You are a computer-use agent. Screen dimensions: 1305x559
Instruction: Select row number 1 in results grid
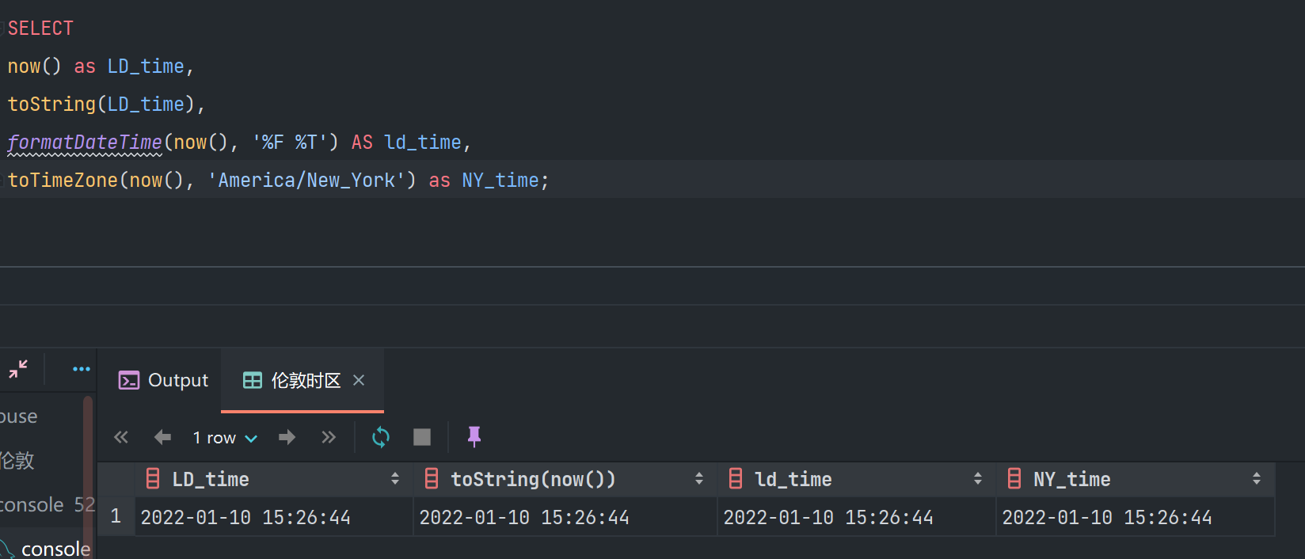tap(116, 517)
